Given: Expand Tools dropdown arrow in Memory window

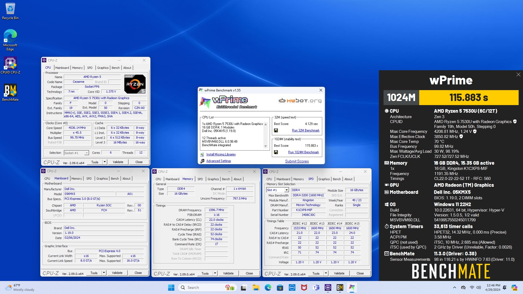Looking at the screenshot, I should pos(215,273).
